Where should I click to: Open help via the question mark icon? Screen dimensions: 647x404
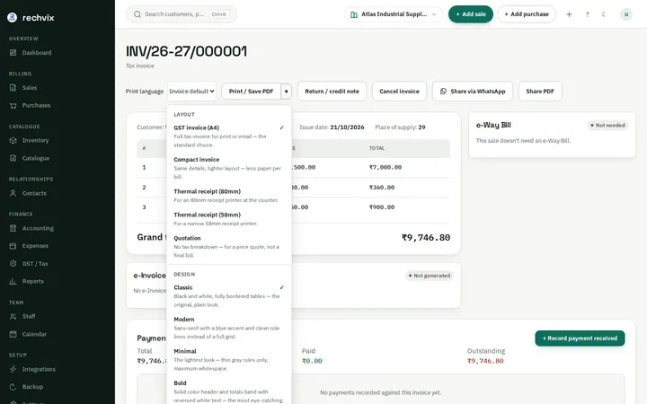click(587, 14)
